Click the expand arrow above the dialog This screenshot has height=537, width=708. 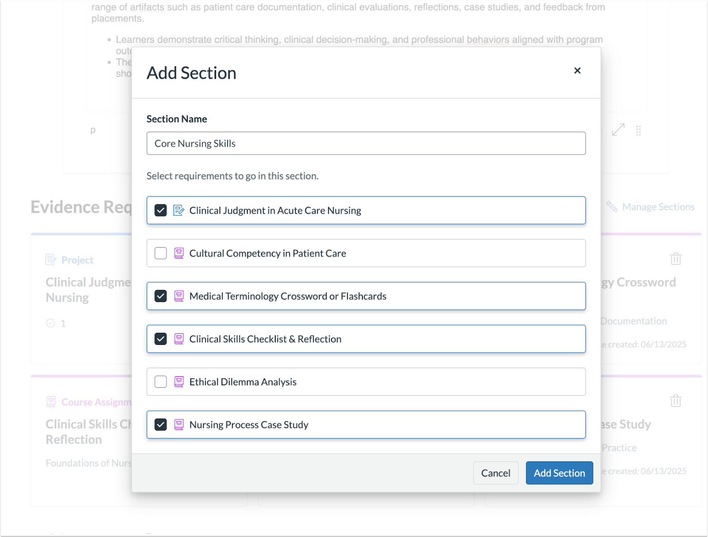(x=618, y=129)
